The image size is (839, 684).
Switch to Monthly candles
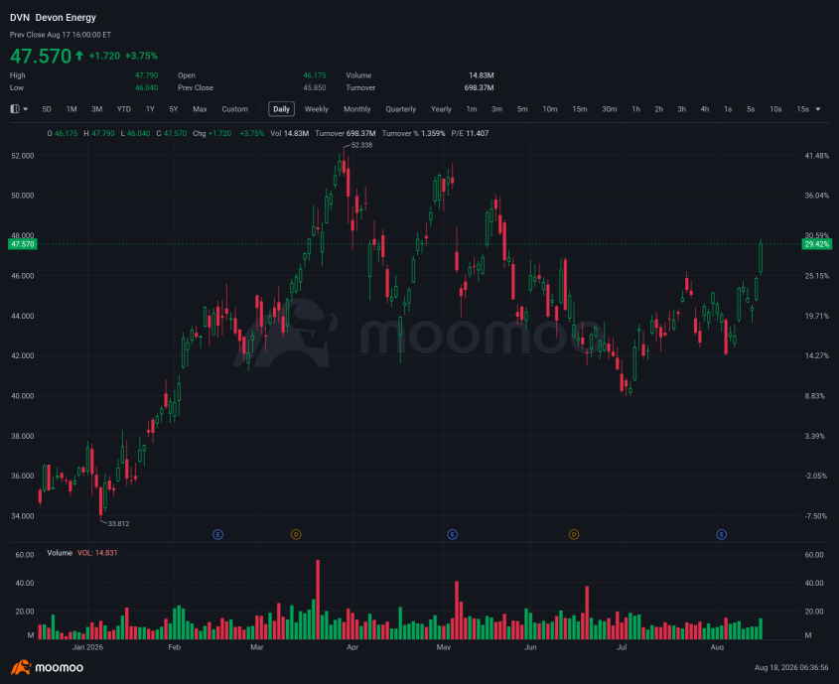[356, 109]
